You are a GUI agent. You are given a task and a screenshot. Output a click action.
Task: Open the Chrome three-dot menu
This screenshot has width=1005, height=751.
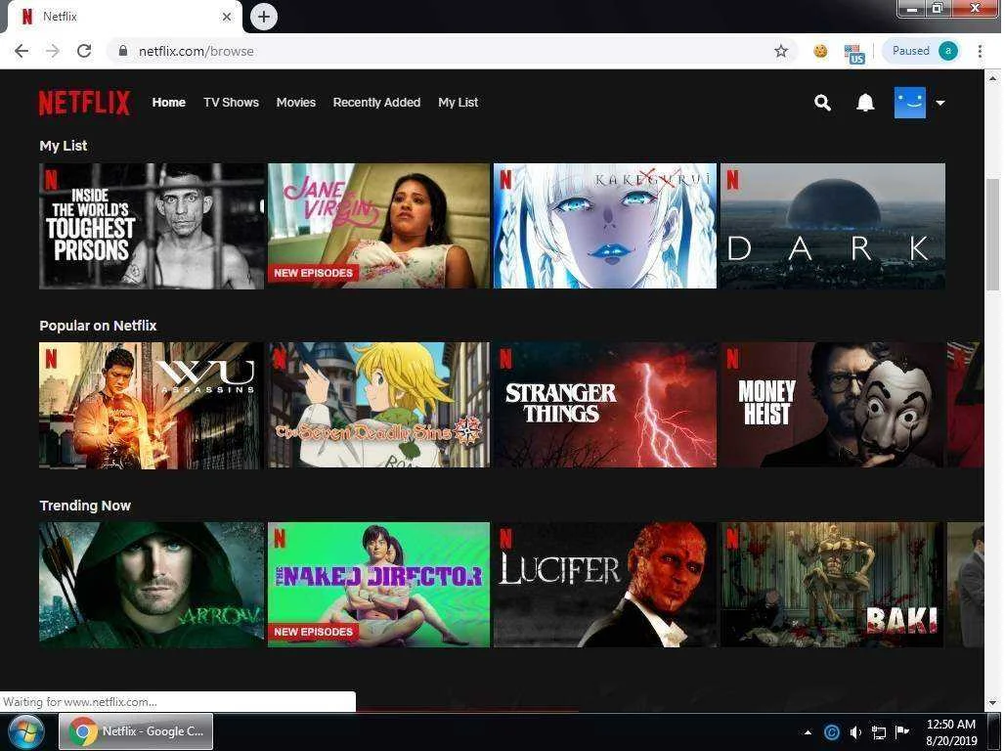980,51
